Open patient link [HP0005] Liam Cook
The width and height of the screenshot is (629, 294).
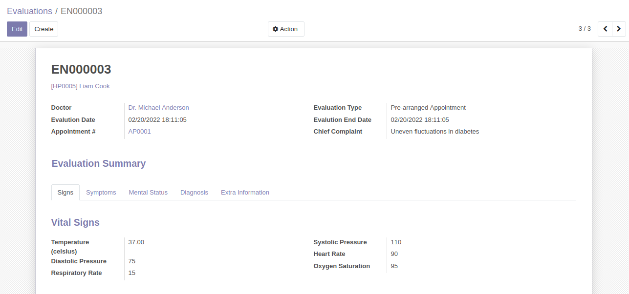81,86
